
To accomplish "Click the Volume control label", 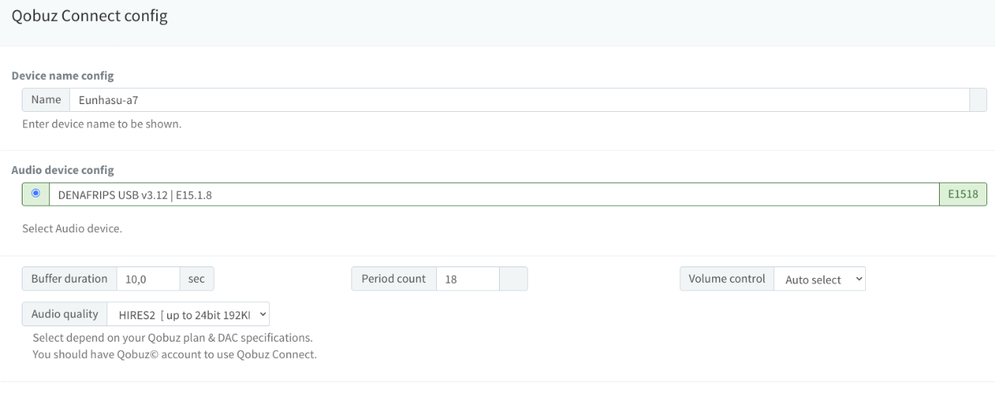I will [x=727, y=279].
